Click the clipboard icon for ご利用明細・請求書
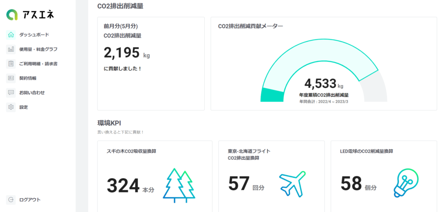 coord(11,64)
